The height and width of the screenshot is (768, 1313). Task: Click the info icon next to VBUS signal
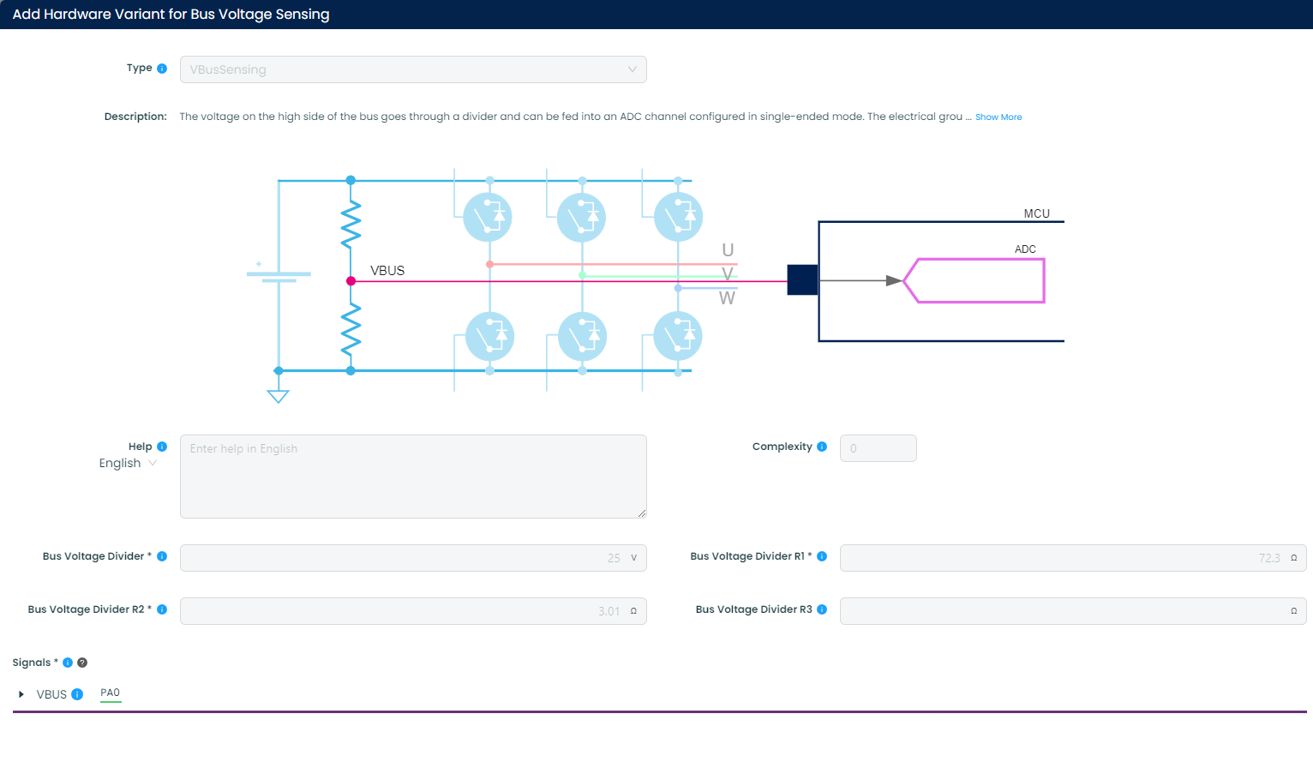point(79,694)
